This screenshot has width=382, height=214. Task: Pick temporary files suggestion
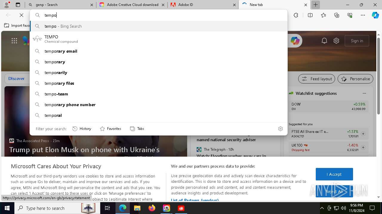click(x=158, y=83)
